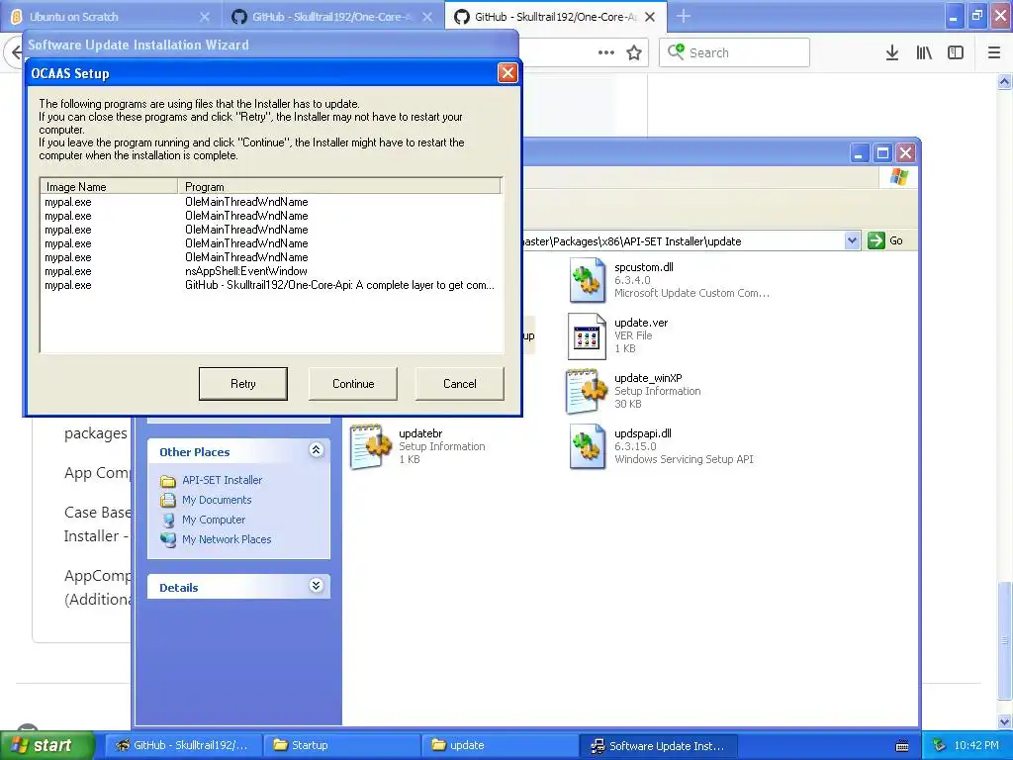Open the My Network Places link
Screen dimensions: 1013x760
(227, 539)
